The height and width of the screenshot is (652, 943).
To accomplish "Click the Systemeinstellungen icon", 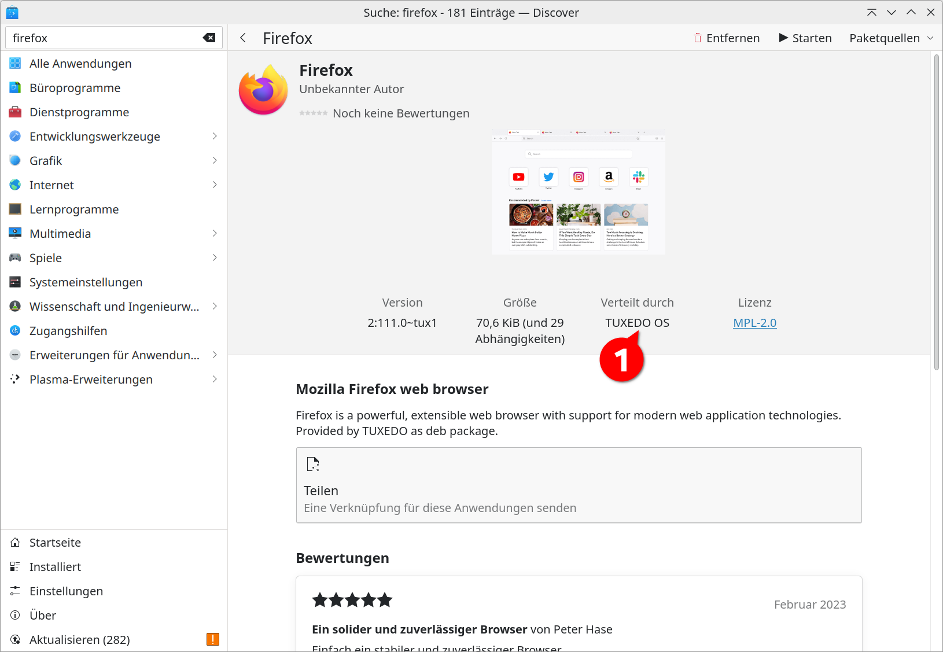I will (15, 282).
